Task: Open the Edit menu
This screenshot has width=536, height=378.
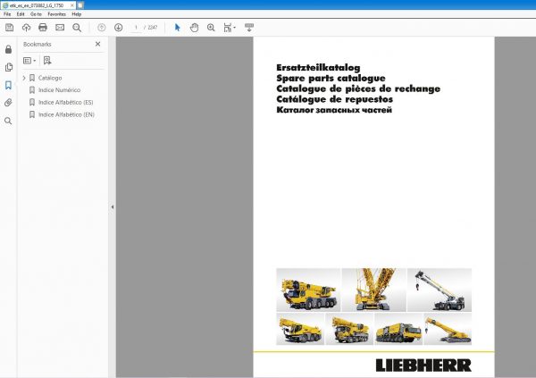Action: pyautogui.click(x=21, y=14)
